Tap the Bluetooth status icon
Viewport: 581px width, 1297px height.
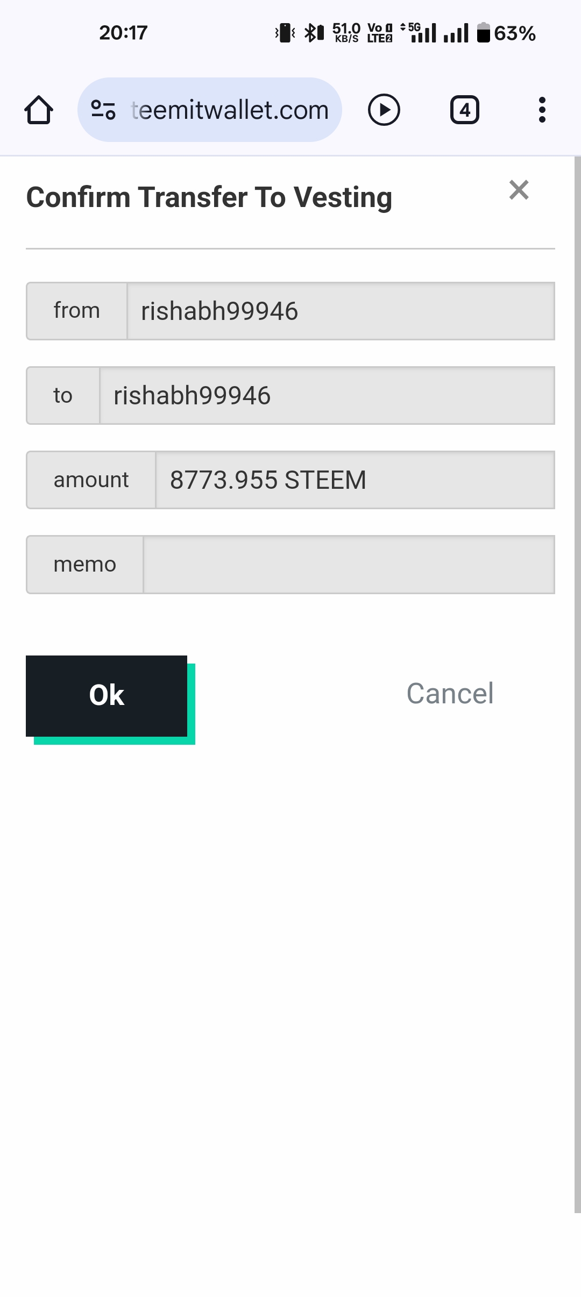(314, 33)
